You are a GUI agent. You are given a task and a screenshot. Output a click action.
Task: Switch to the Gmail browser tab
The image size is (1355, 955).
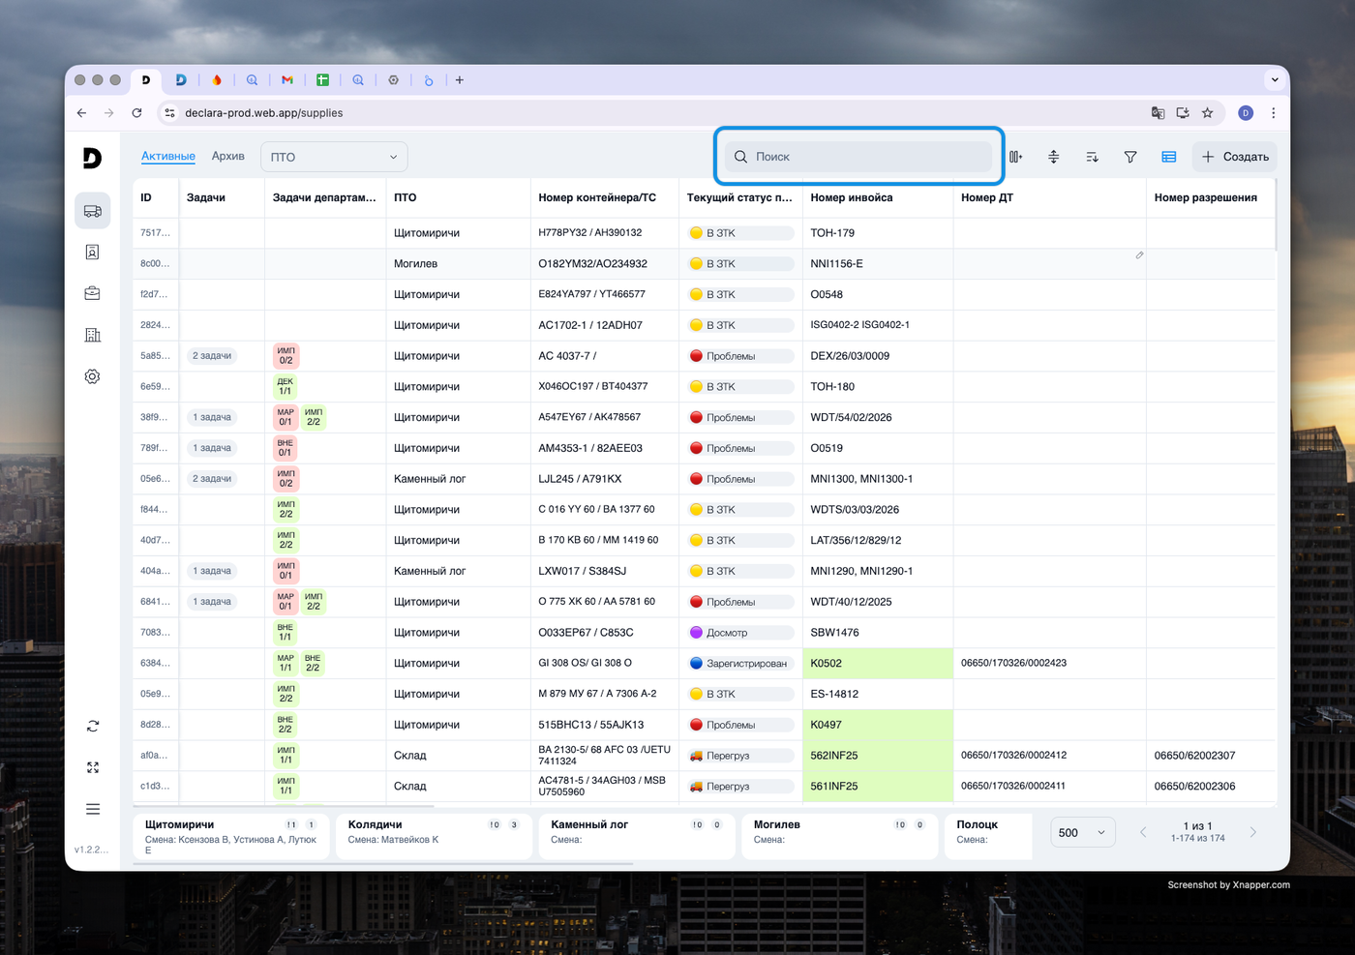(x=287, y=80)
